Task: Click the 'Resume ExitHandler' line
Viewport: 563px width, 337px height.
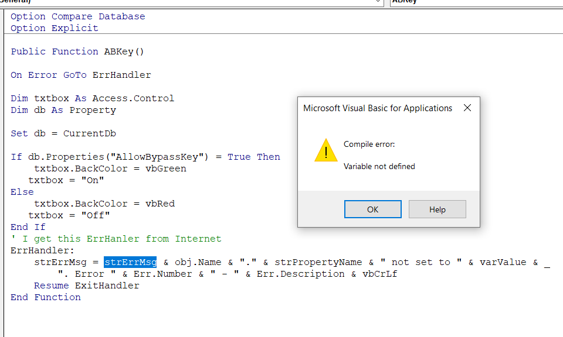Action: pyautogui.click(x=87, y=286)
